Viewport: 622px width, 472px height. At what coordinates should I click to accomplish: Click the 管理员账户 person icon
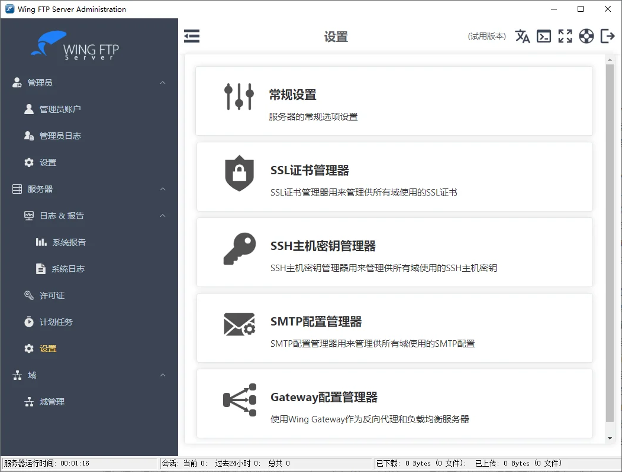click(28, 109)
